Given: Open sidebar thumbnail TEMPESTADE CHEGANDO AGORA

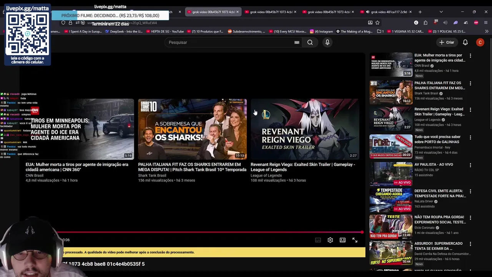Looking at the screenshot, I should (391, 200).
